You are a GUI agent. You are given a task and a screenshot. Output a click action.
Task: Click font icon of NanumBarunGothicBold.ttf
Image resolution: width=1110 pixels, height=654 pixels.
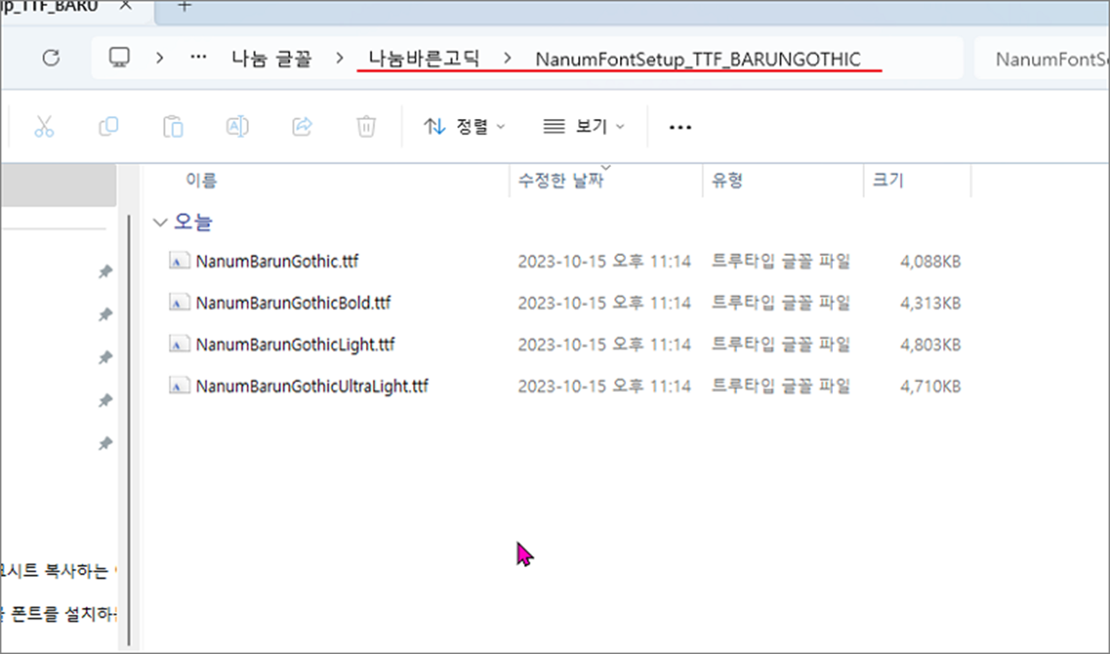coord(179,302)
